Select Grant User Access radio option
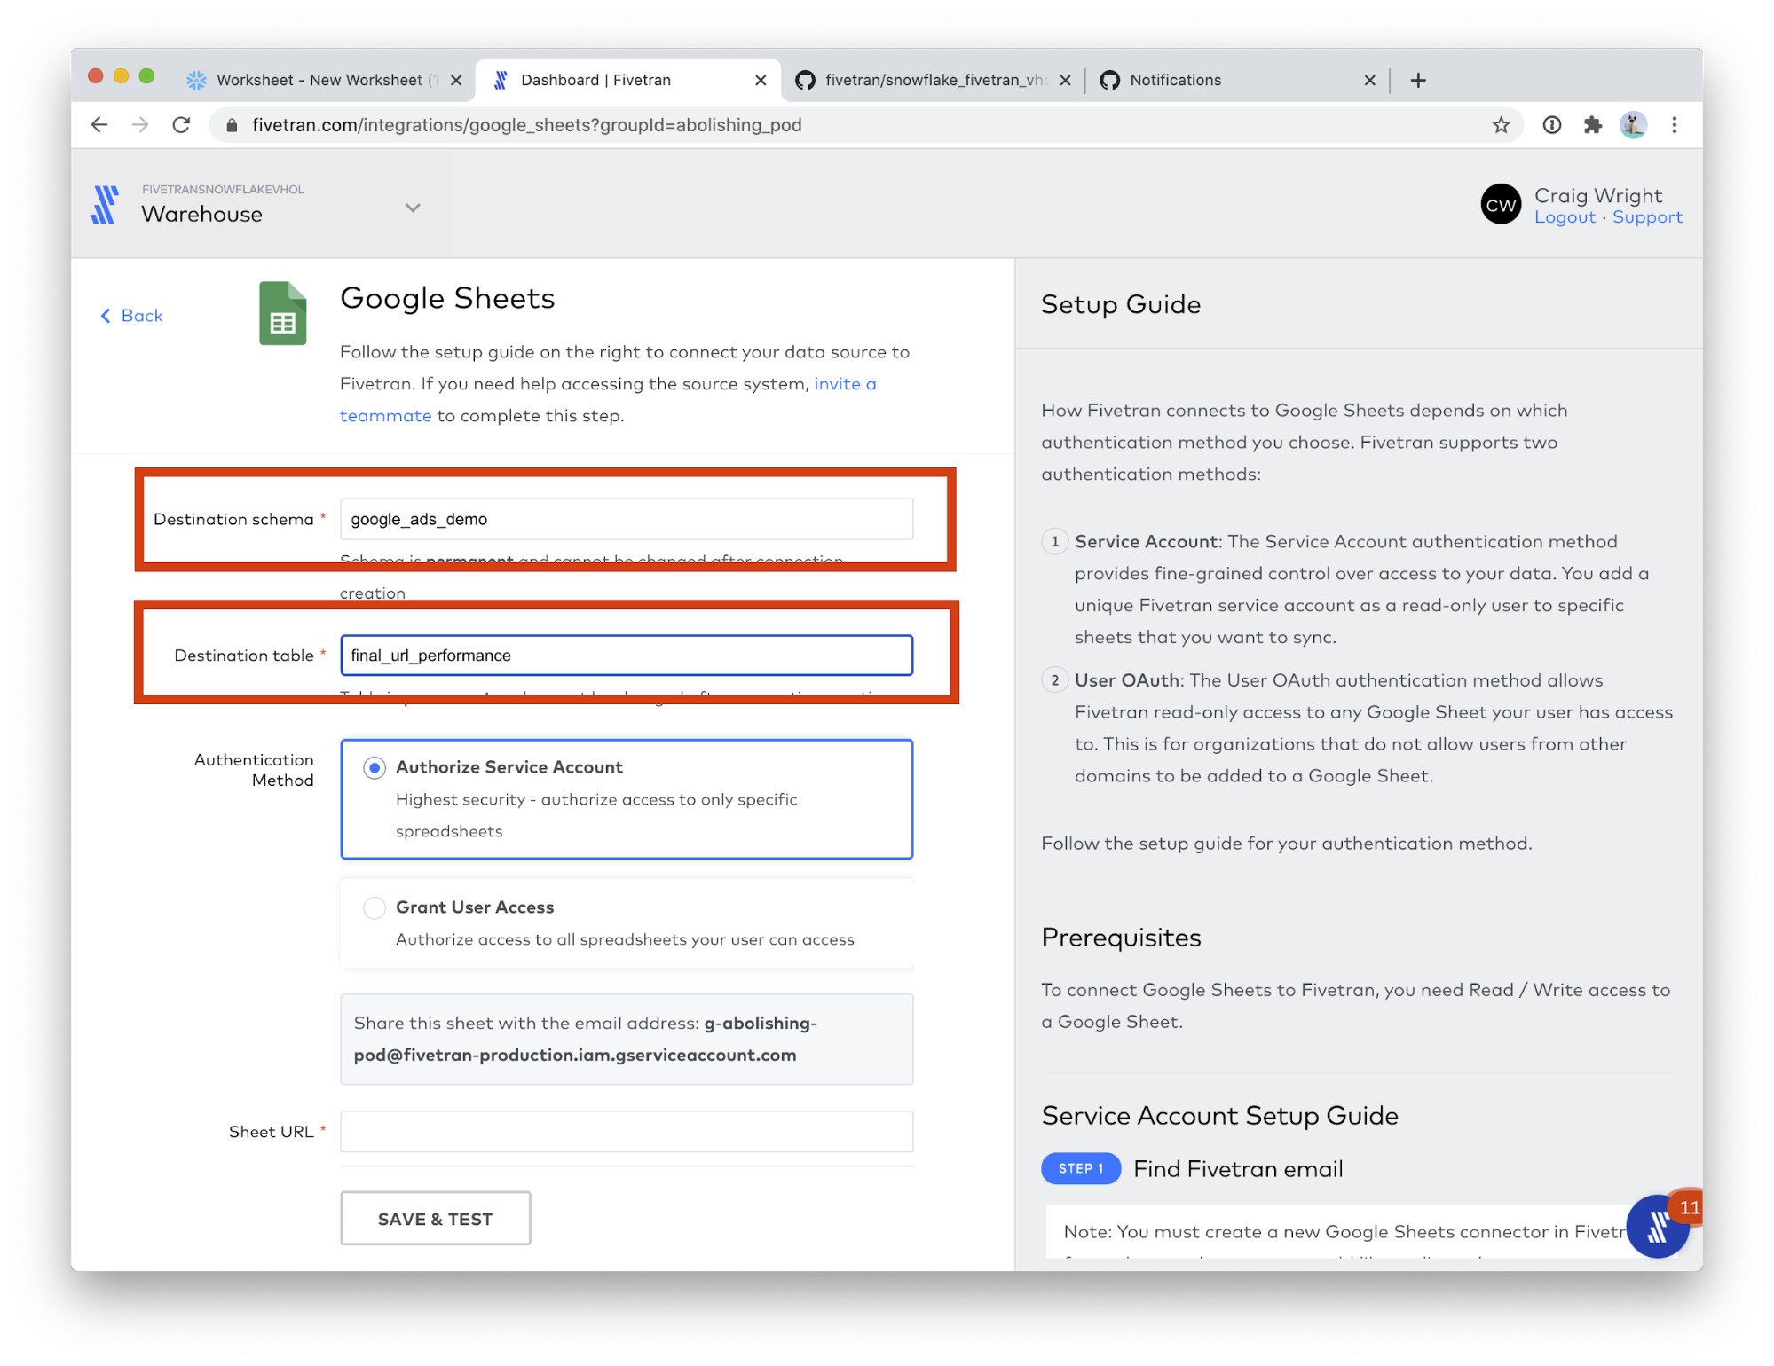The image size is (1774, 1366). pyautogui.click(x=375, y=907)
